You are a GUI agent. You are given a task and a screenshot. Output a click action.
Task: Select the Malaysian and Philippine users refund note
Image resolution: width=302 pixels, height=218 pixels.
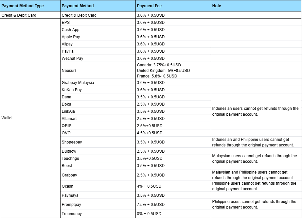(x=253, y=175)
